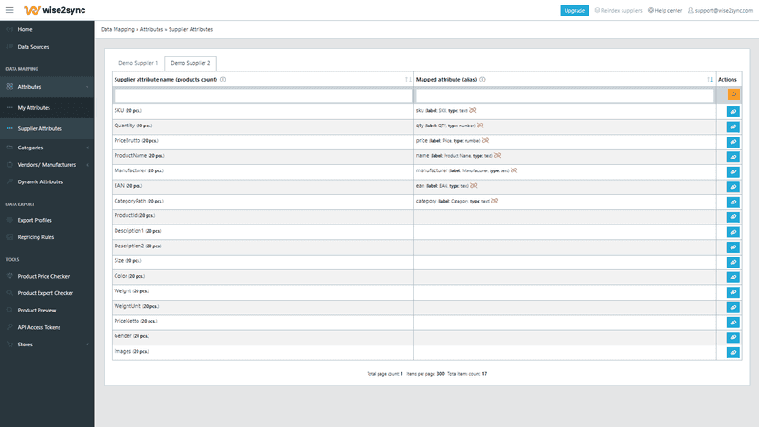
Task: Click link action for ProductId row
Action: point(732,217)
